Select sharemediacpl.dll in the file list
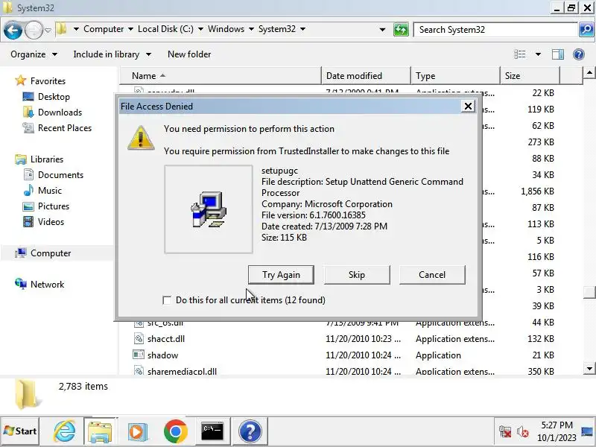This screenshot has height=447, width=596. (x=182, y=370)
